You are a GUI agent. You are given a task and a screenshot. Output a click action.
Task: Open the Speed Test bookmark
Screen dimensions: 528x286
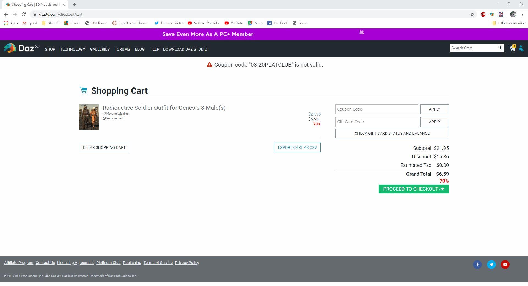pyautogui.click(x=131, y=23)
